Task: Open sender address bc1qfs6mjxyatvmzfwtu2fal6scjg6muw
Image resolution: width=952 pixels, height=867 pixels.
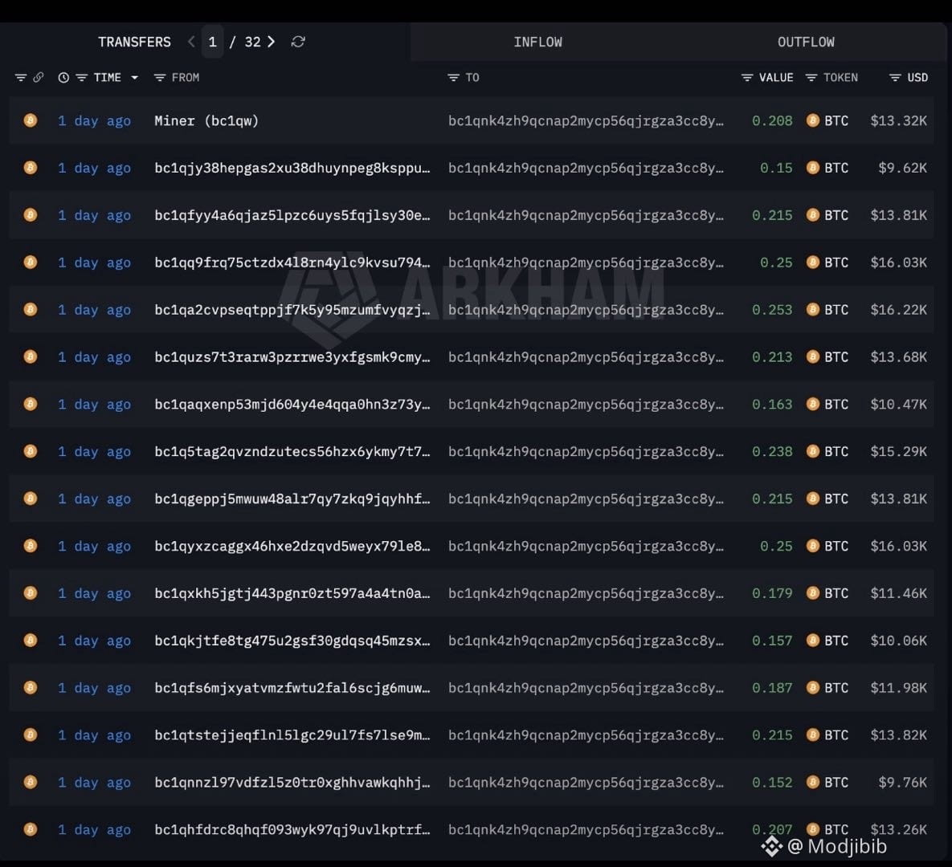Action: 292,688
